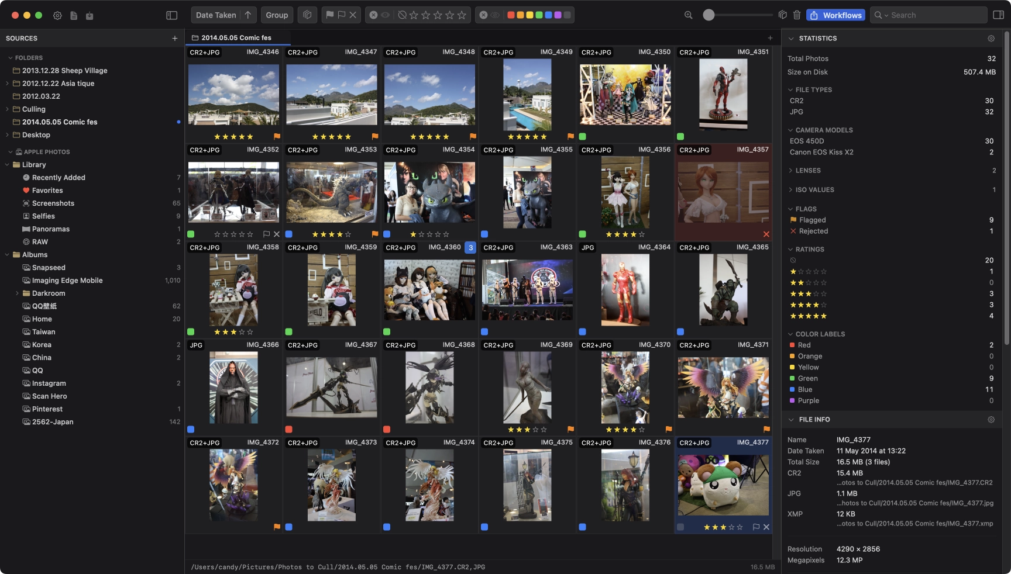Clear the rating filter with its X button

tap(373, 15)
